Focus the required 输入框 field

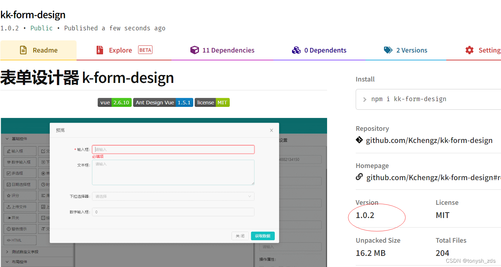coord(173,149)
